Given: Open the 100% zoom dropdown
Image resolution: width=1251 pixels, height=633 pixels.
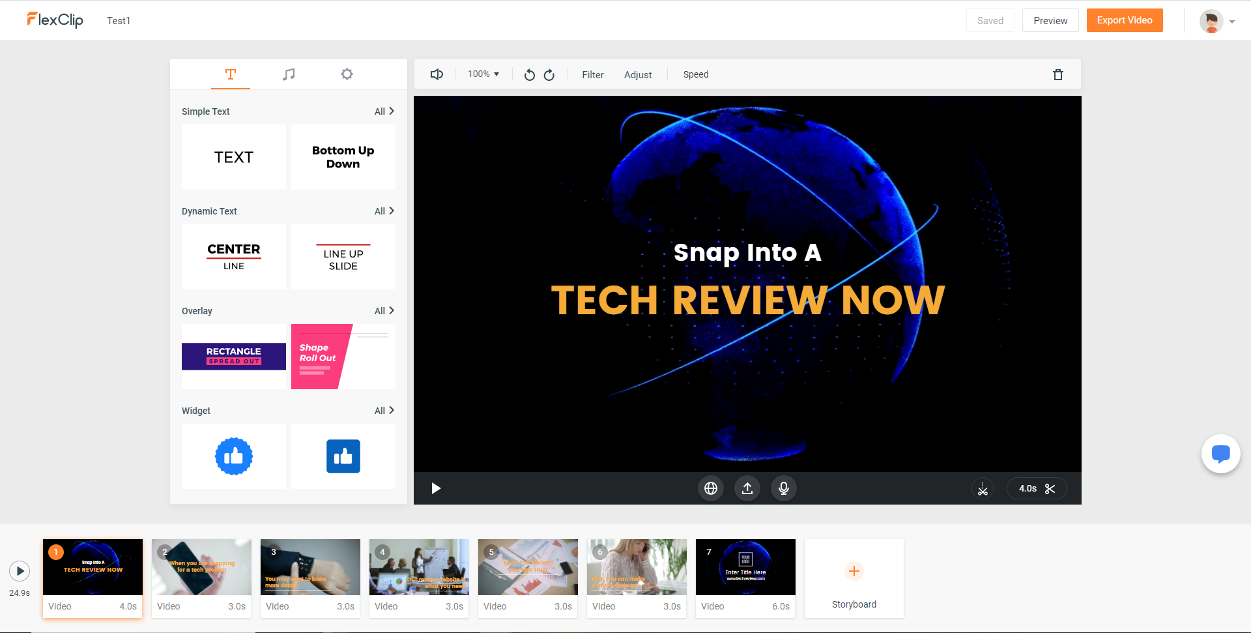Looking at the screenshot, I should (x=483, y=74).
